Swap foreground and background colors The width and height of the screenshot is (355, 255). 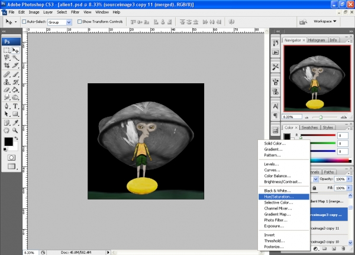pos(17,138)
